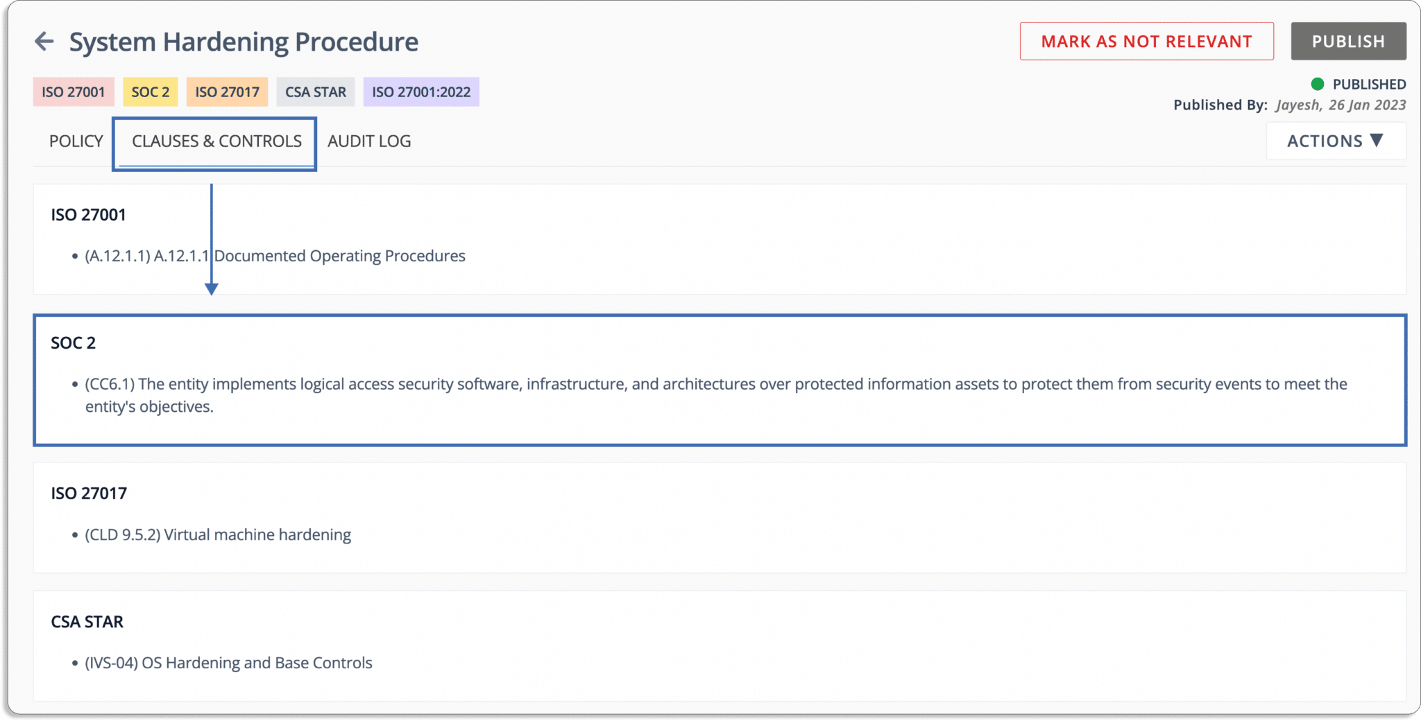Click the ISO 27017 orange tag
Image resolution: width=1421 pixels, height=721 pixels.
click(227, 92)
